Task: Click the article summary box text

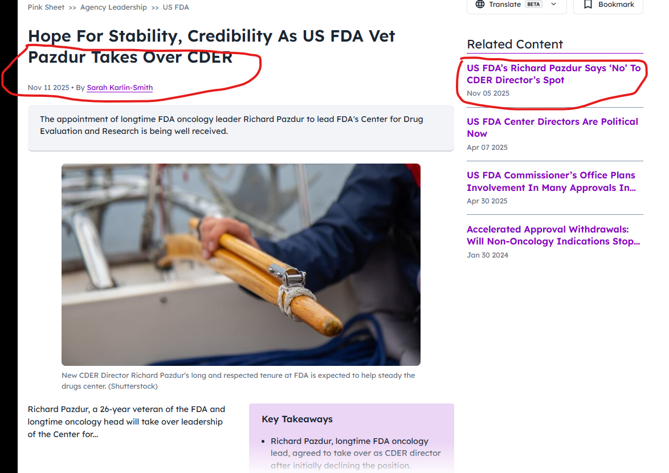Action: pyautogui.click(x=231, y=125)
